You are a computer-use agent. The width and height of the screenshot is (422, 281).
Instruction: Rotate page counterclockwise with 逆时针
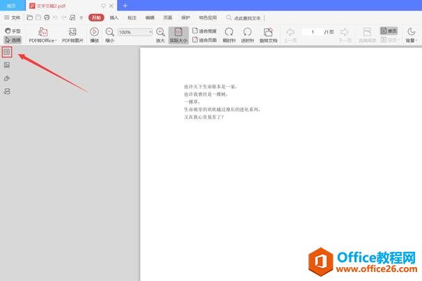pos(247,35)
